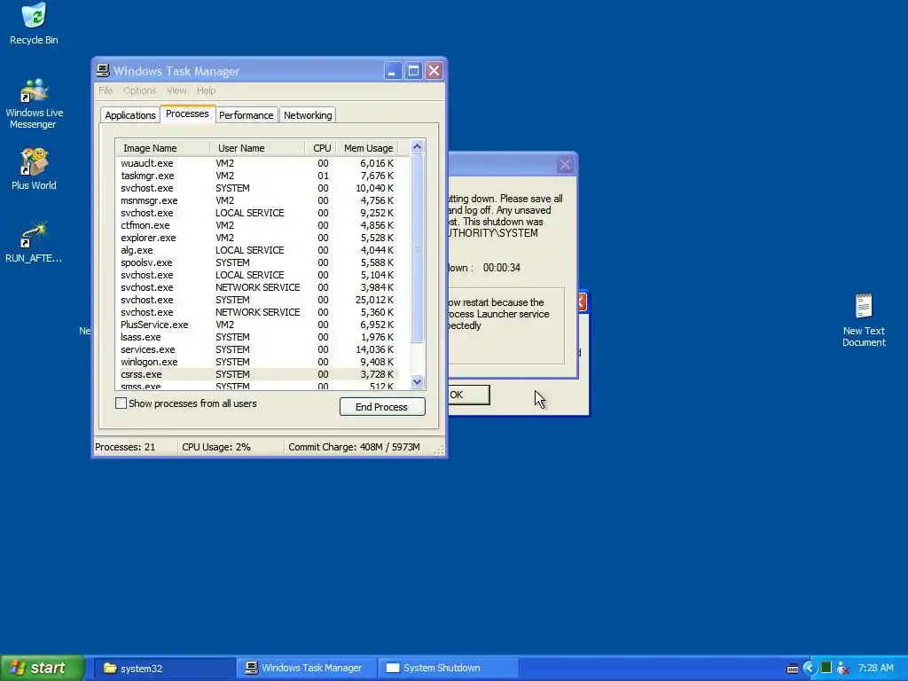Open the Start menu

pos(43,669)
